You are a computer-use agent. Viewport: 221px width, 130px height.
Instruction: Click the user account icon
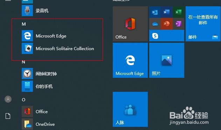8,99
